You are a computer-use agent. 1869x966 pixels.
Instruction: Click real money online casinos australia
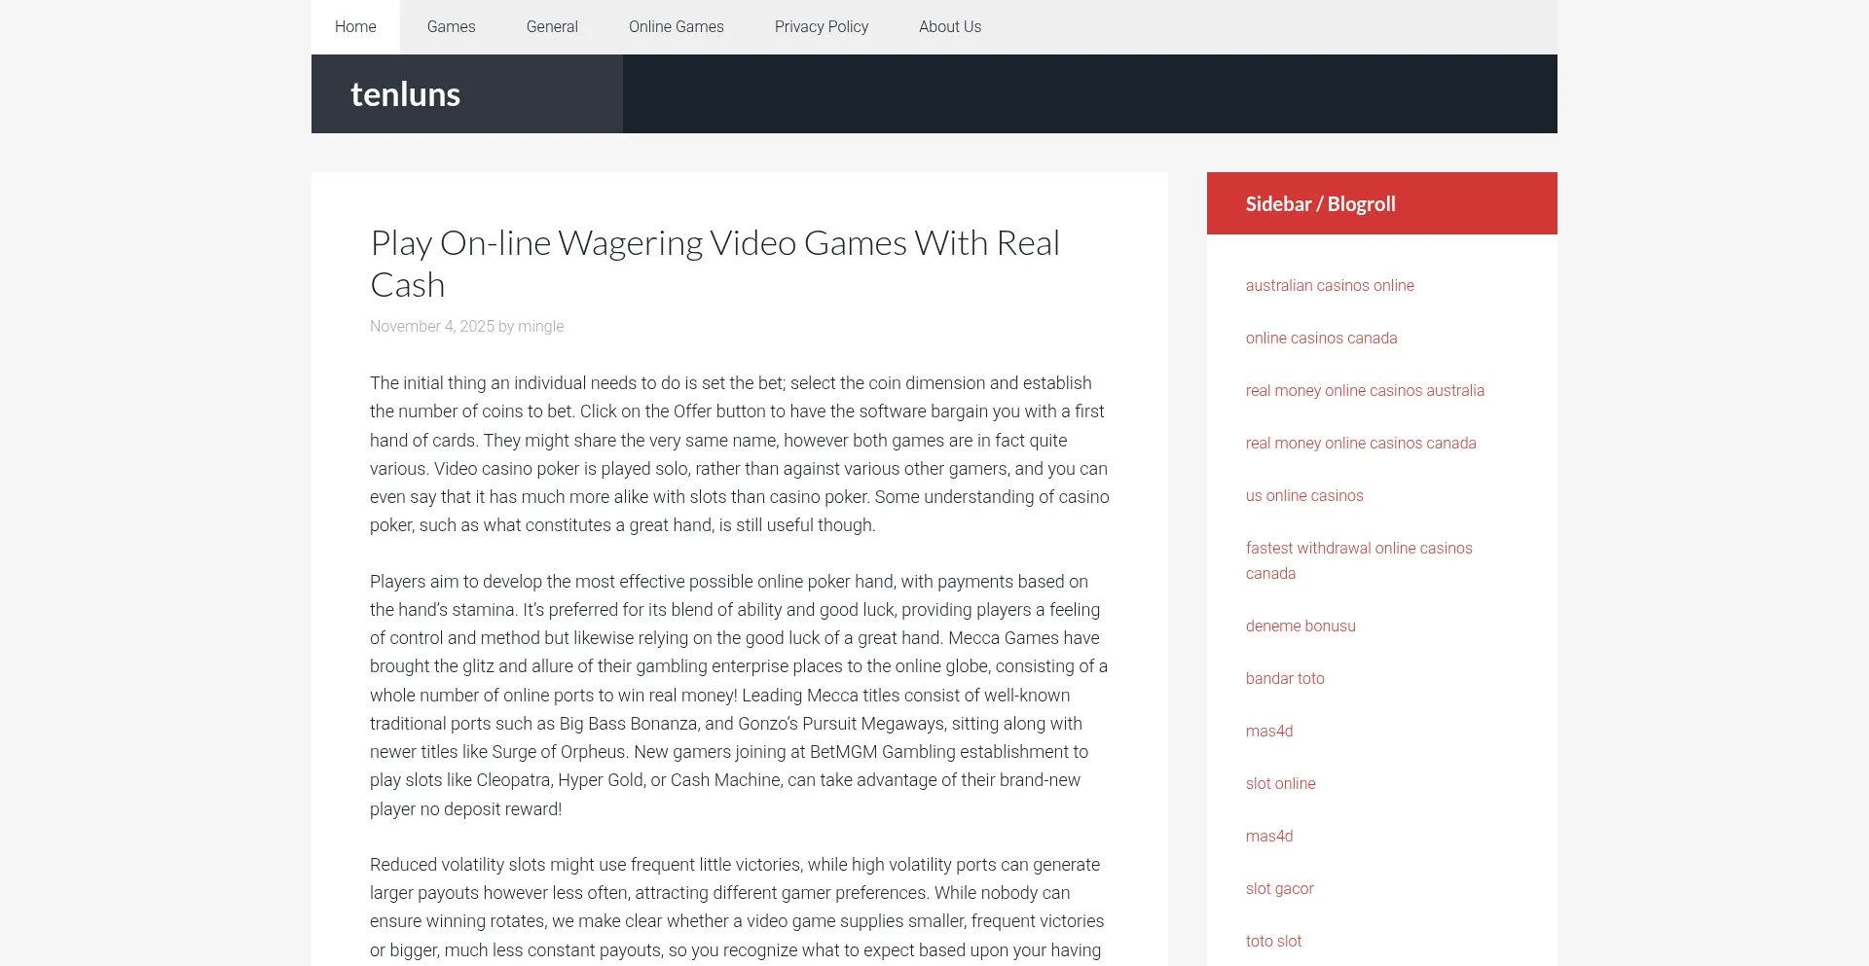[x=1364, y=391]
